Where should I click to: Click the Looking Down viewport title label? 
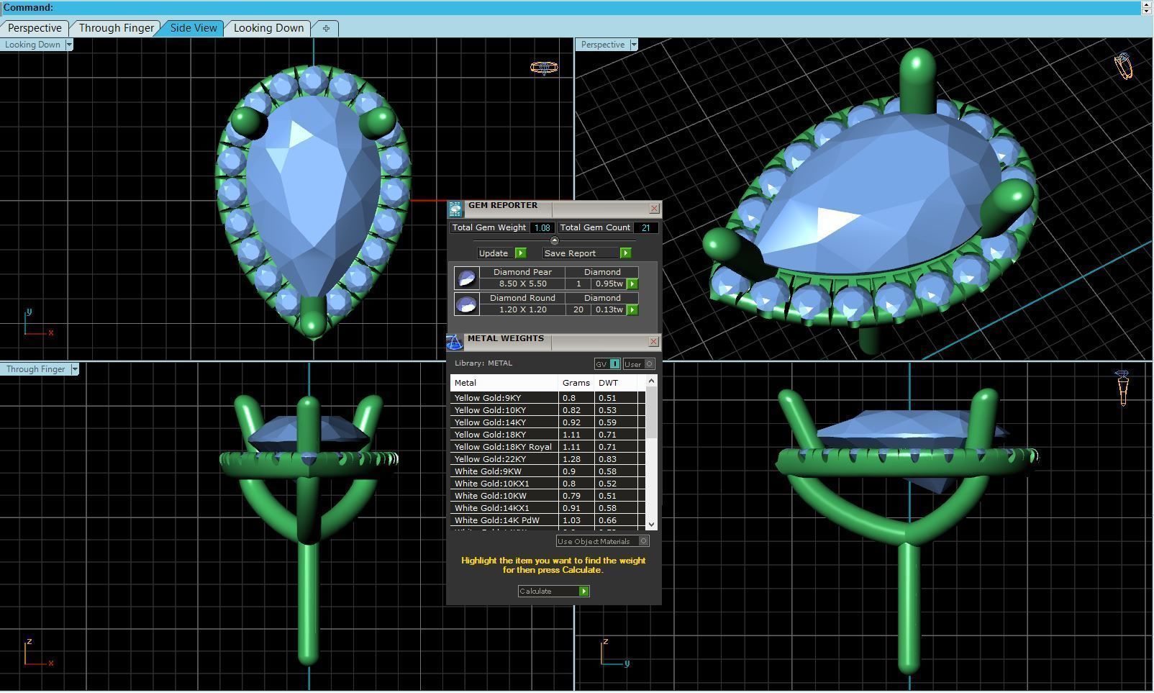pyautogui.click(x=33, y=45)
